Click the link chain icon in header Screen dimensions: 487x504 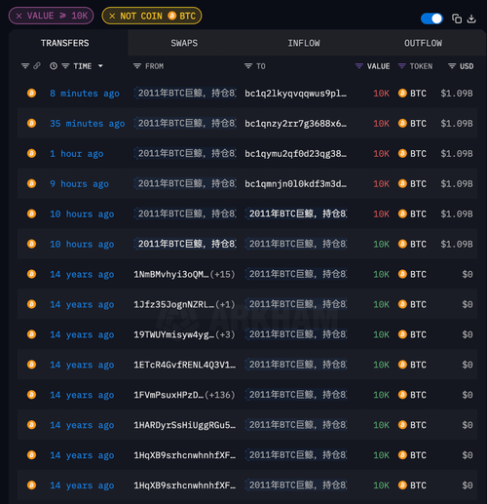[37, 66]
